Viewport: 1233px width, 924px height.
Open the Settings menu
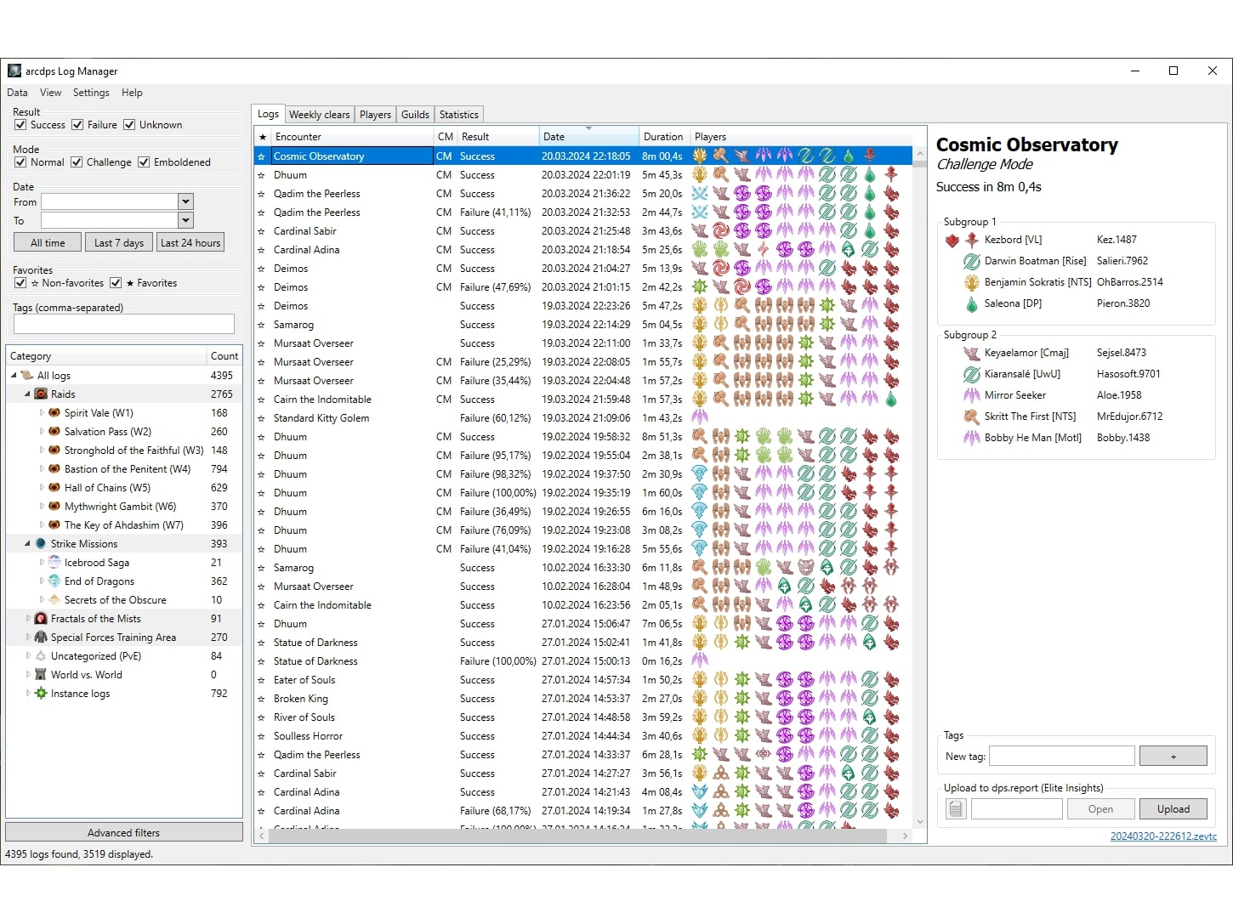(91, 93)
